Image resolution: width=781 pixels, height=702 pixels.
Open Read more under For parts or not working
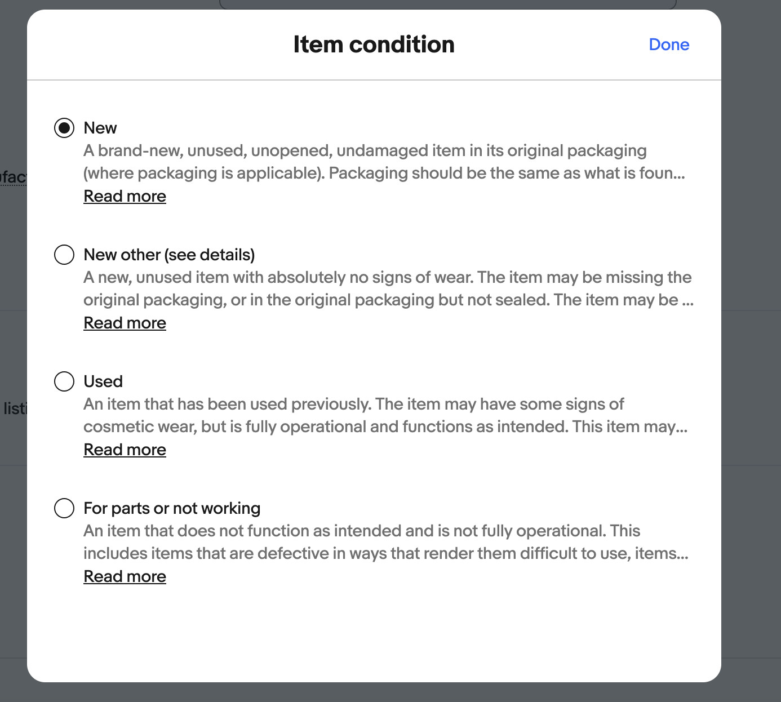125,576
